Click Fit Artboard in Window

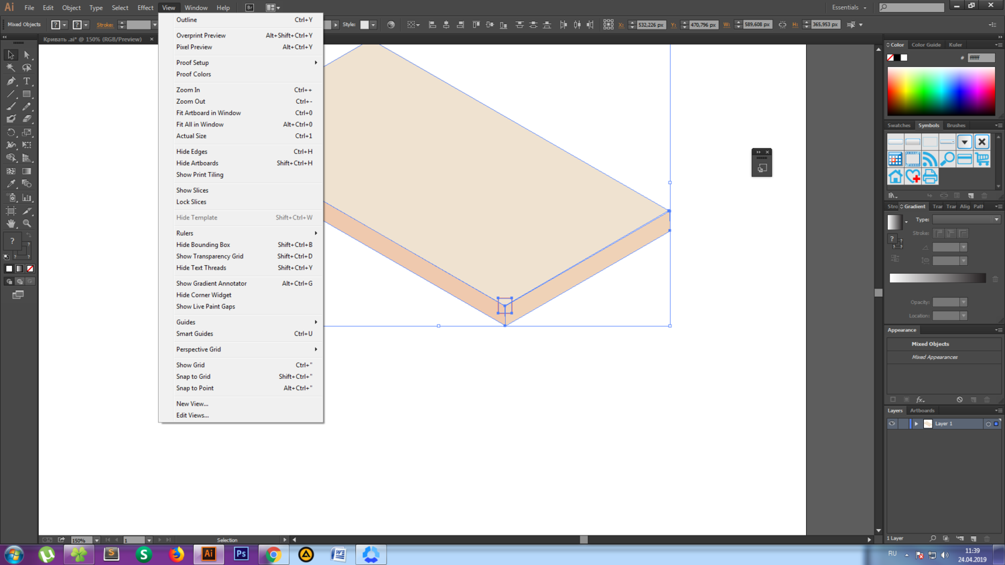click(x=208, y=113)
